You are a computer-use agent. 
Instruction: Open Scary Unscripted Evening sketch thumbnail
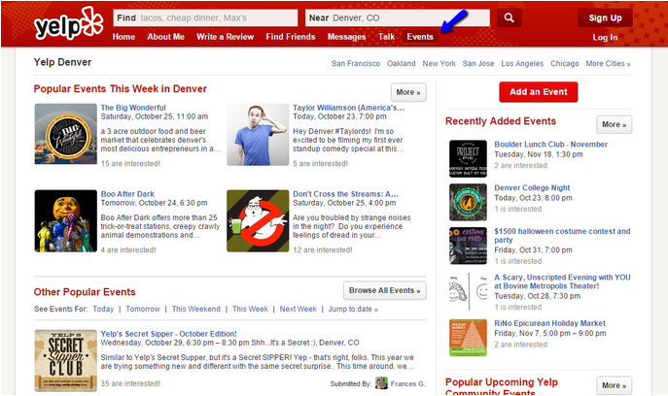[468, 292]
